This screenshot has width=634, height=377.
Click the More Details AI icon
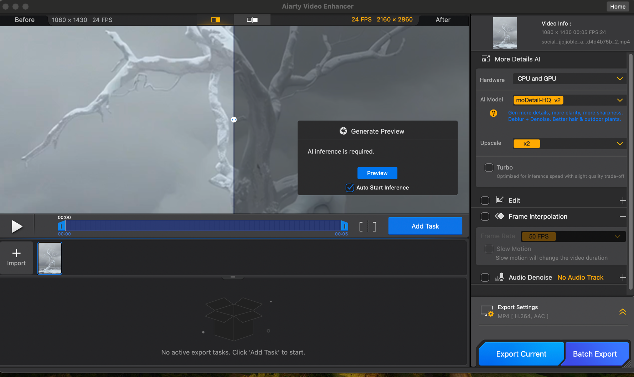pos(486,59)
